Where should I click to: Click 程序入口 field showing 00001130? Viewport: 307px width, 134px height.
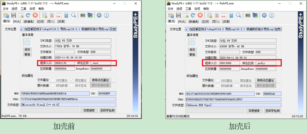tap(64, 63)
